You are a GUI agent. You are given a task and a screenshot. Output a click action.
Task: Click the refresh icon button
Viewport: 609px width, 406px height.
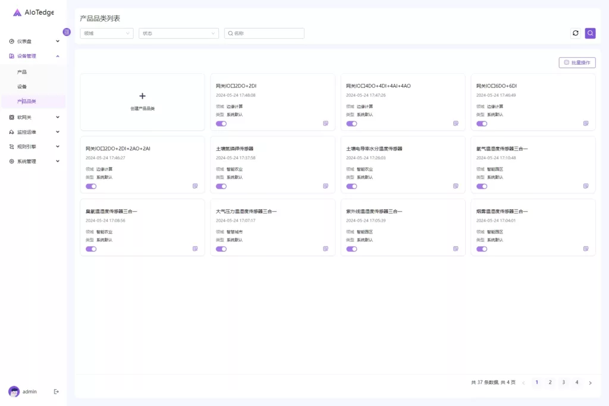(x=575, y=33)
